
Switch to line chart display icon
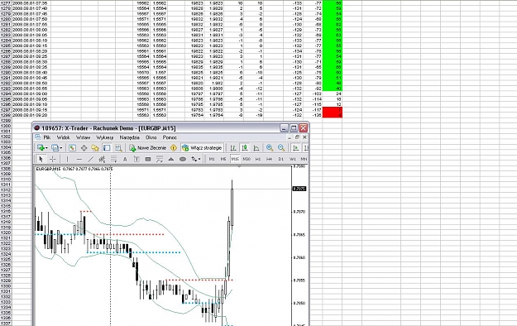[256, 148]
